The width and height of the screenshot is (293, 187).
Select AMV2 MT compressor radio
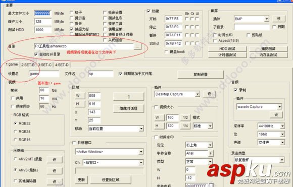tap(16, 159)
